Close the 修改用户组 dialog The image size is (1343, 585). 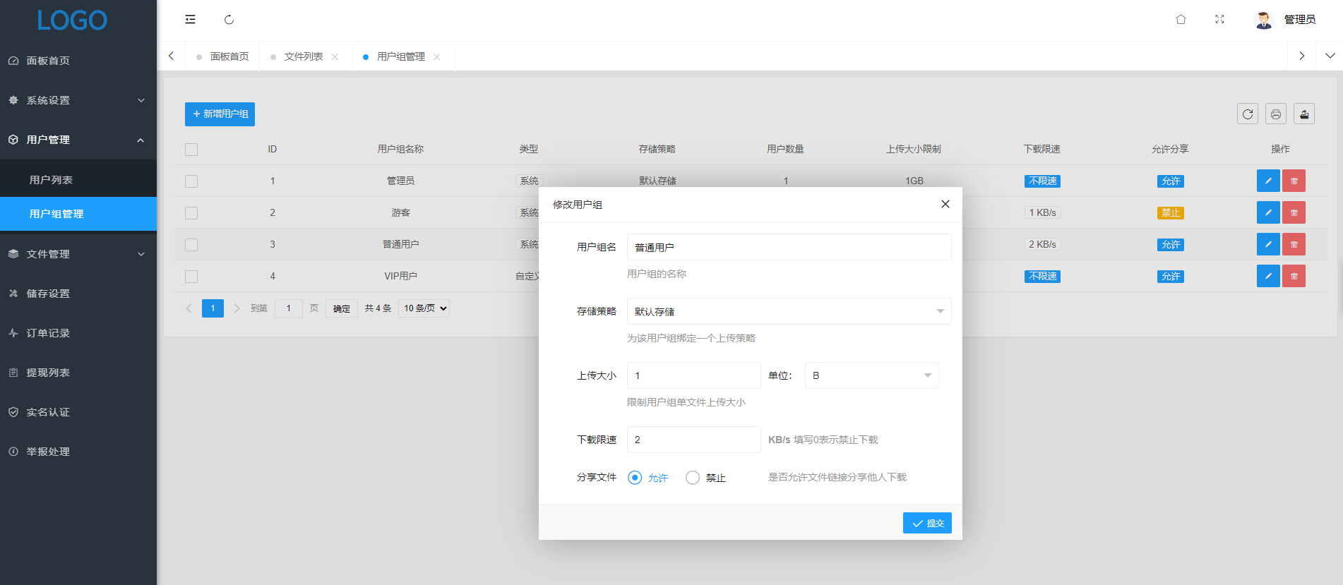pyautogui.click(x=945, y=205)
